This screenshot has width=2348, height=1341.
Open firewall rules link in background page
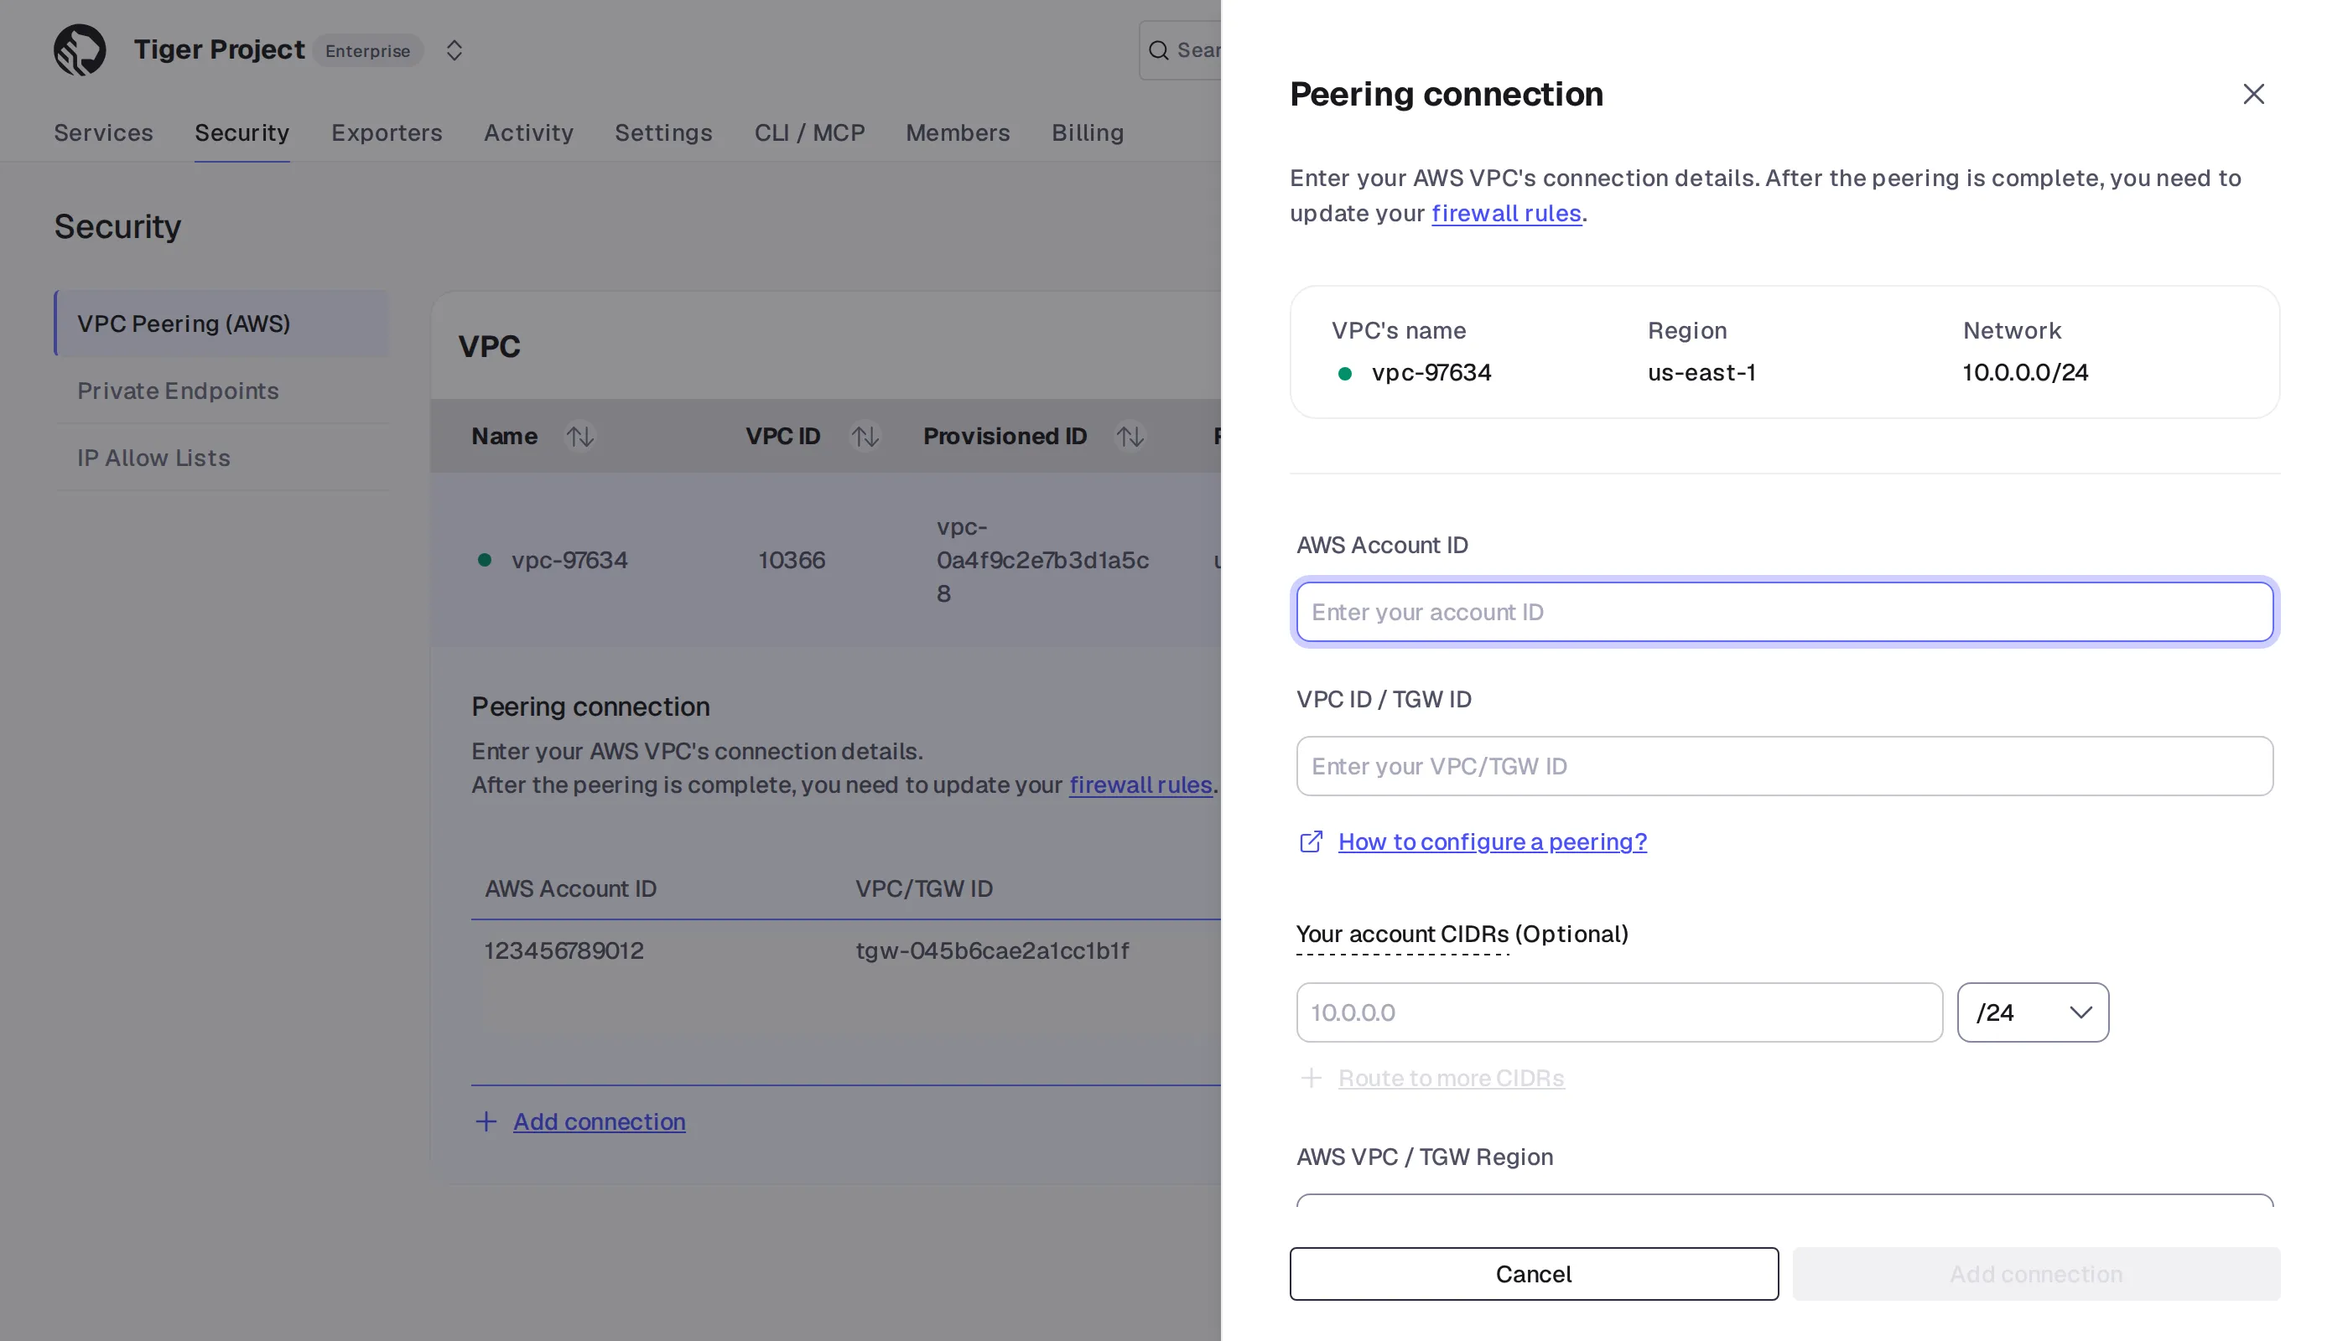[1140, 784]
